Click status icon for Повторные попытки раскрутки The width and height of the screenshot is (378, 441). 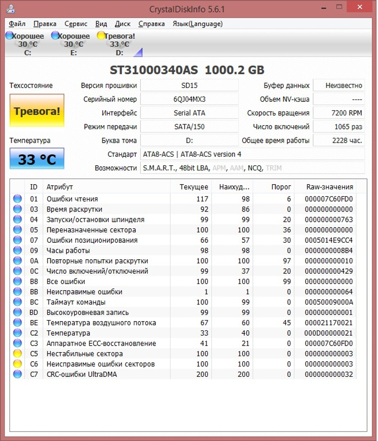pos(17,261)
